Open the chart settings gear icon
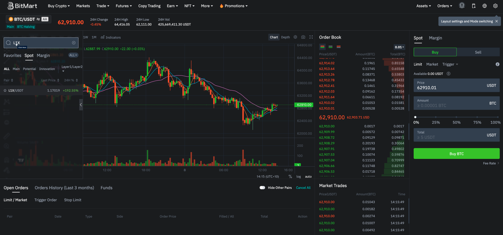Viewport: 503px width, 235px height. 295,37
